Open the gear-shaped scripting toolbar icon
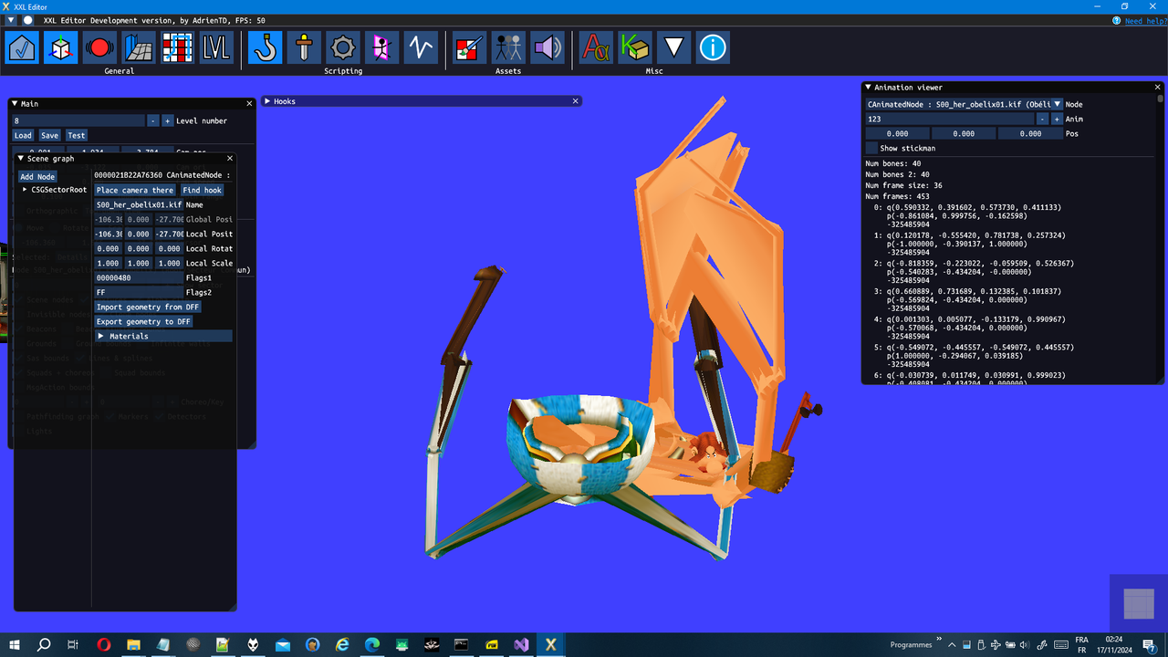 (343, 47)
